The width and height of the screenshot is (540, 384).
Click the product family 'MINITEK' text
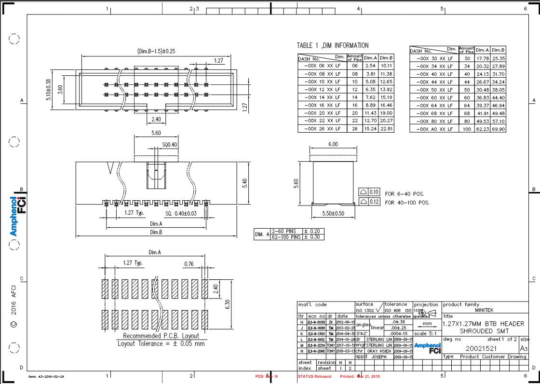(484, 310)
